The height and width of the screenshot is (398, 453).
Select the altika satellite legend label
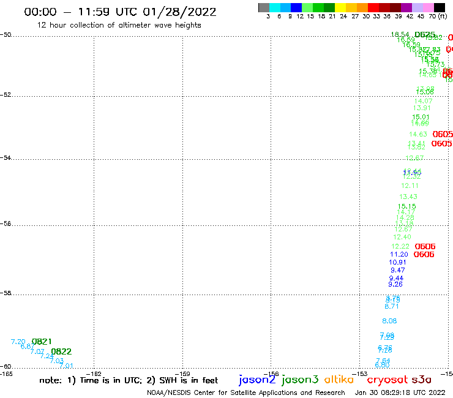point(339,380)
